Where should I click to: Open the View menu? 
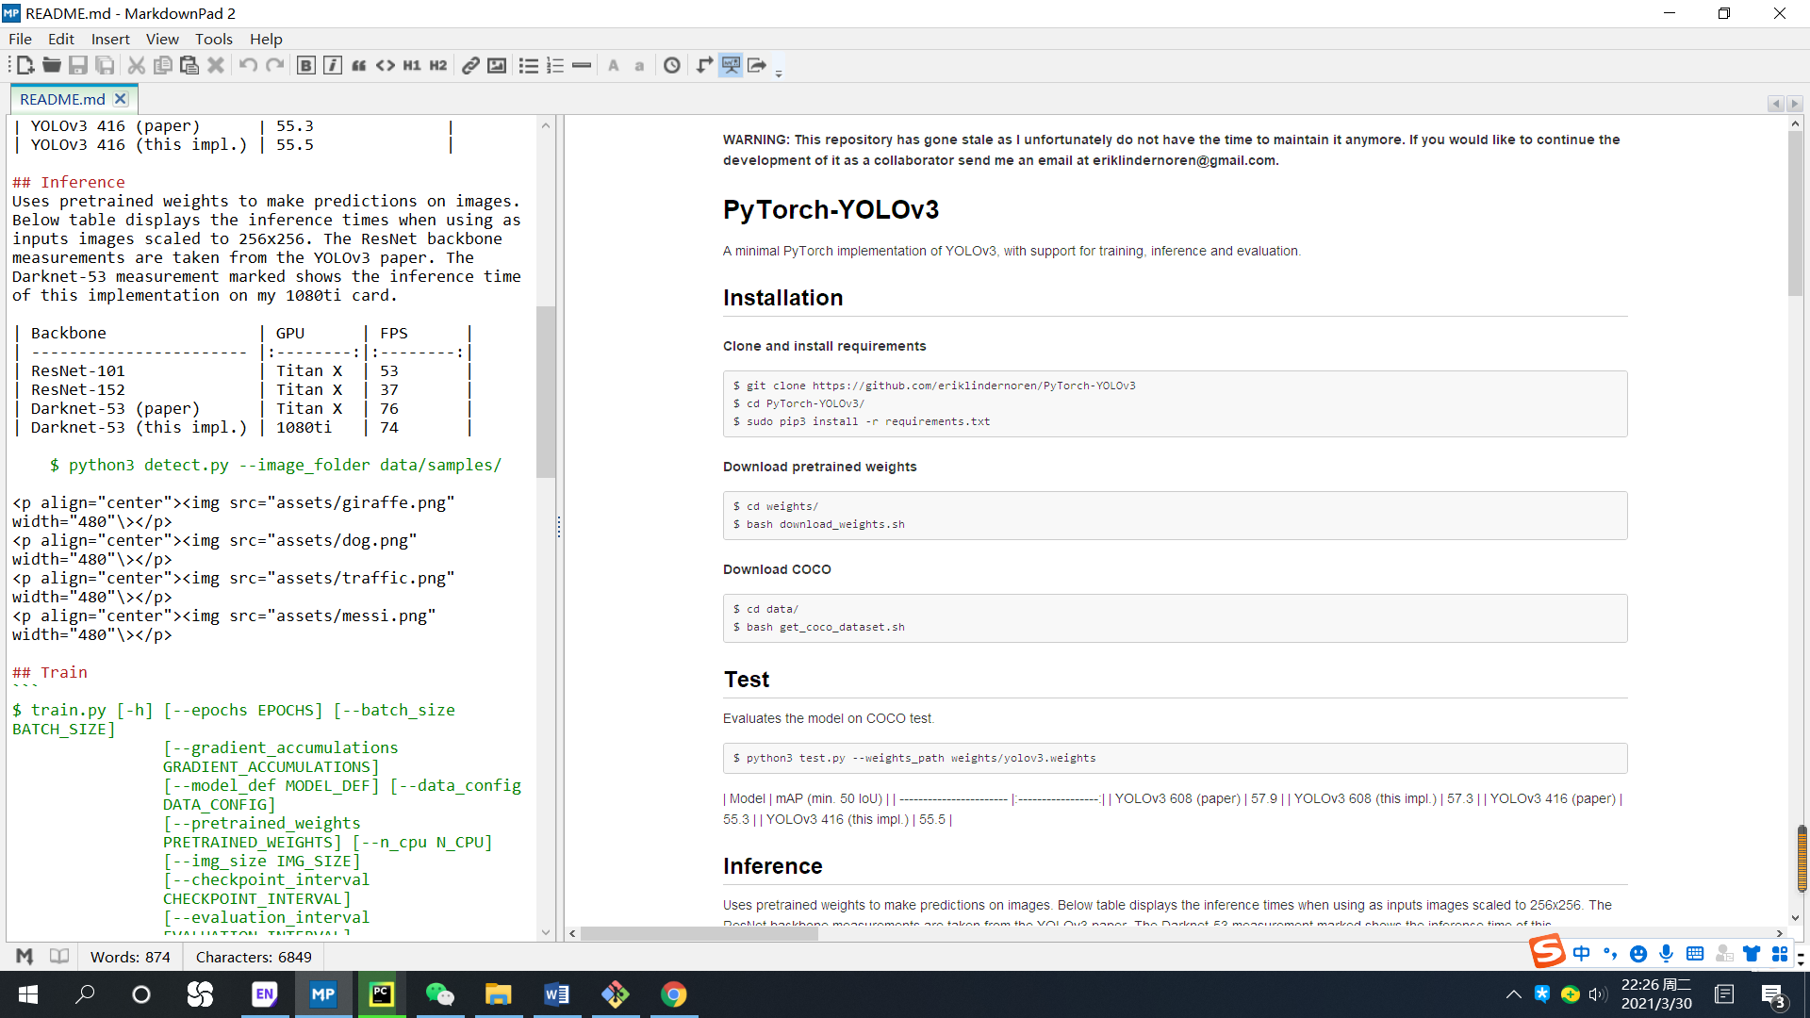click(162, 39)
